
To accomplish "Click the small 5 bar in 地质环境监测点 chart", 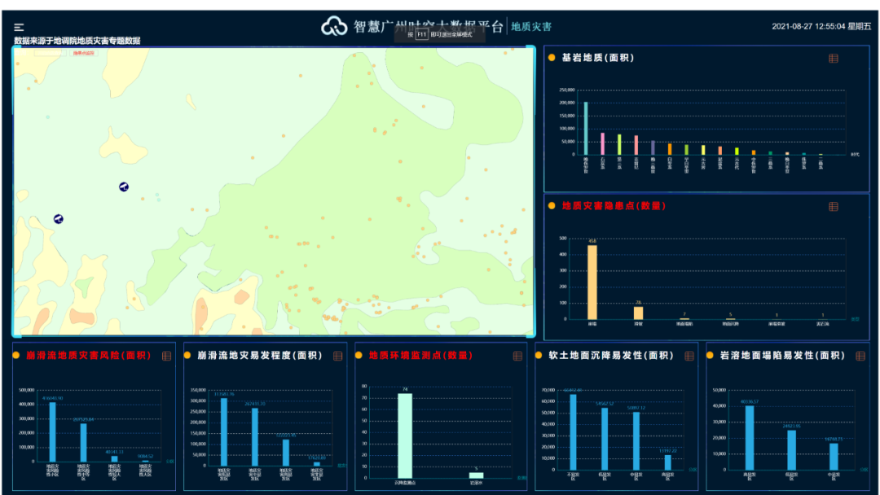I will pyautogui.click(x=476, y=475).
